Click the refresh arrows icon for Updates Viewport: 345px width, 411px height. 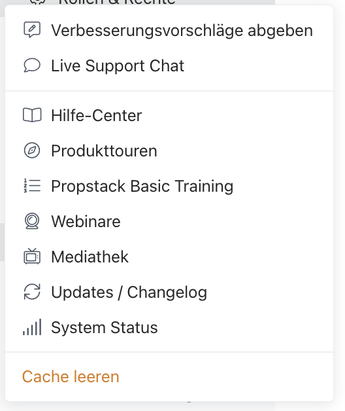[x=32, y=292]
